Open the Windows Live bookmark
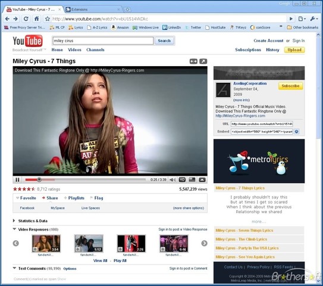Image resolution: width=323 pixels, height=286 pixels. click(145, 27)
